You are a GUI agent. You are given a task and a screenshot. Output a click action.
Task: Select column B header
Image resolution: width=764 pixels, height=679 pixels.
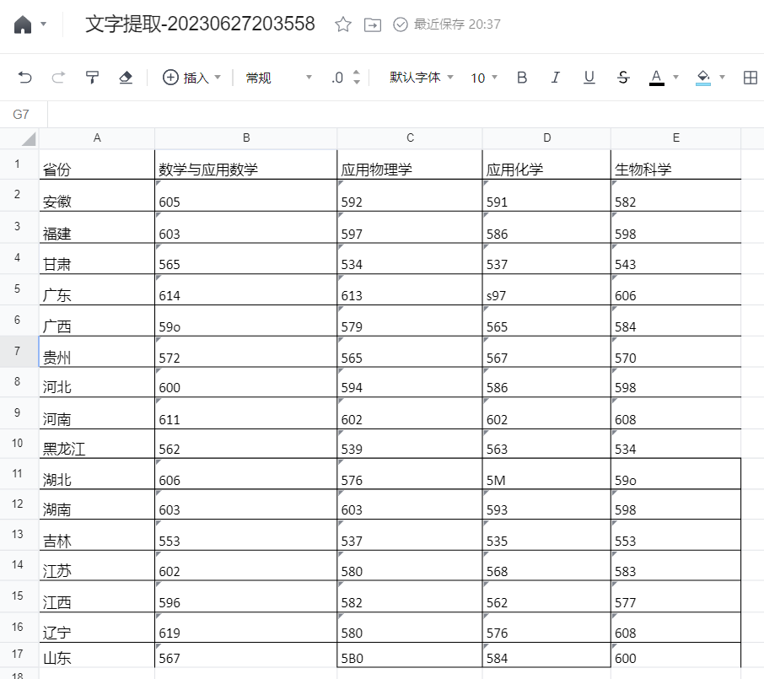point(246,138)
